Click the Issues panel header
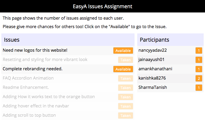 [68, 40]
